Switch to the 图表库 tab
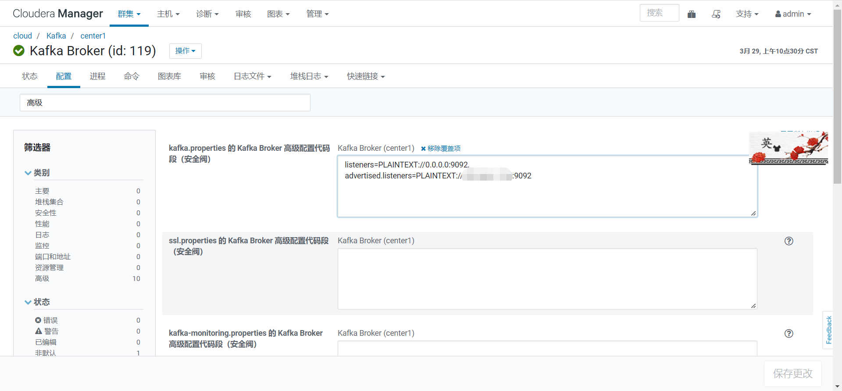 pyautogui.click(x=169, y=76)
